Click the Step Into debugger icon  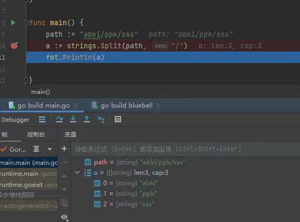(x=73, y=119)
